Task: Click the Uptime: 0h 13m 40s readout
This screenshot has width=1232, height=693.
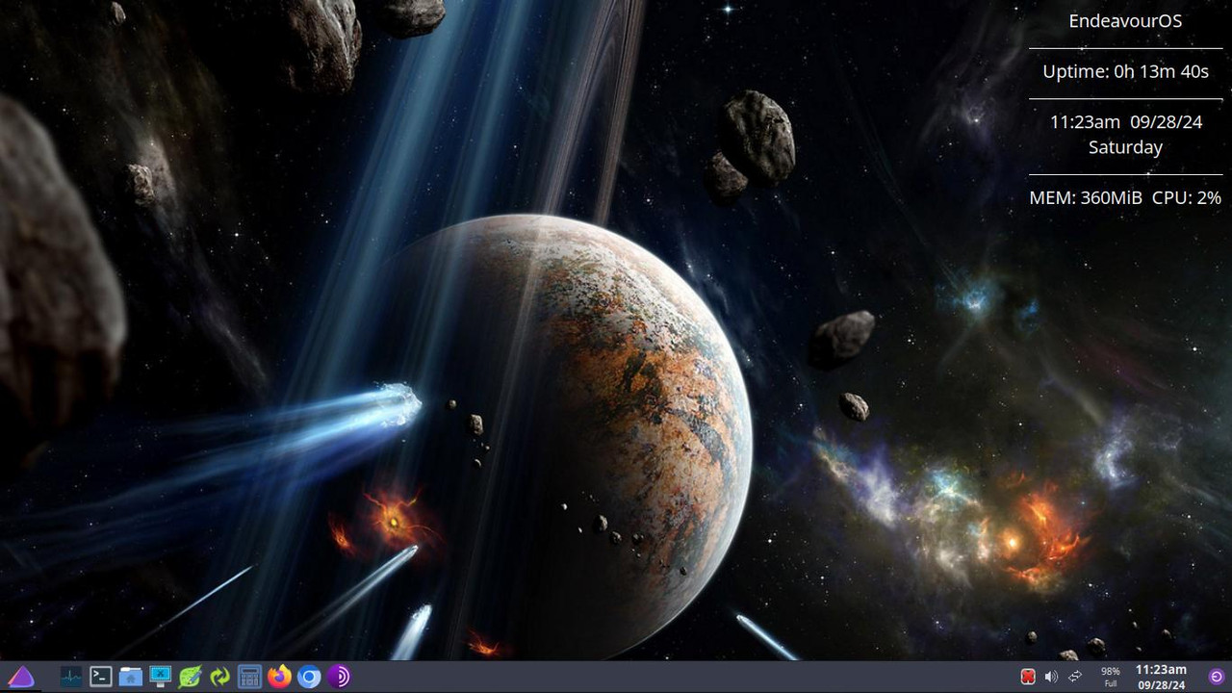Action: tap(1125, 71)
